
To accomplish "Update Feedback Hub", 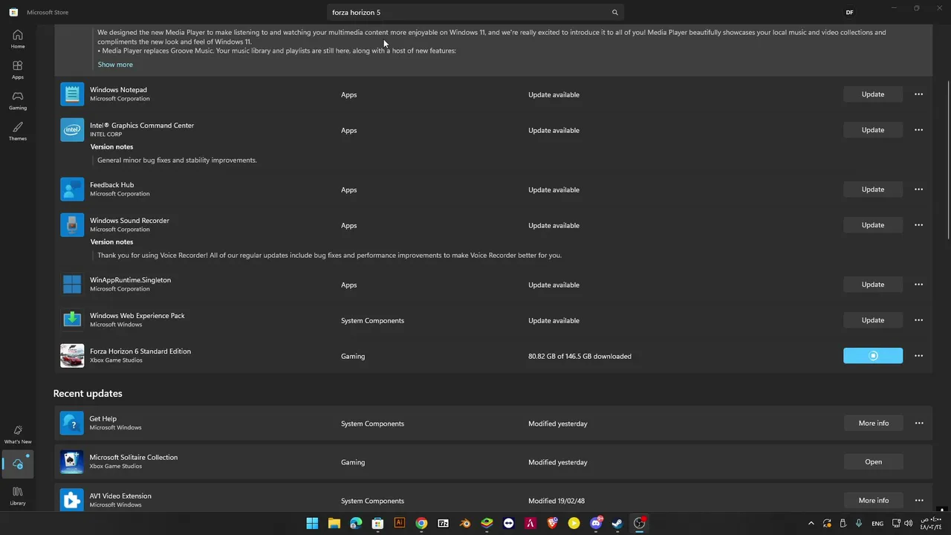I will pos(873,189).
